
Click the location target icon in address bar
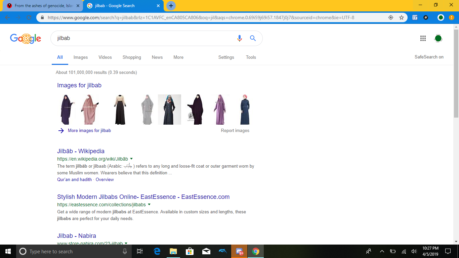click(391, 17)
